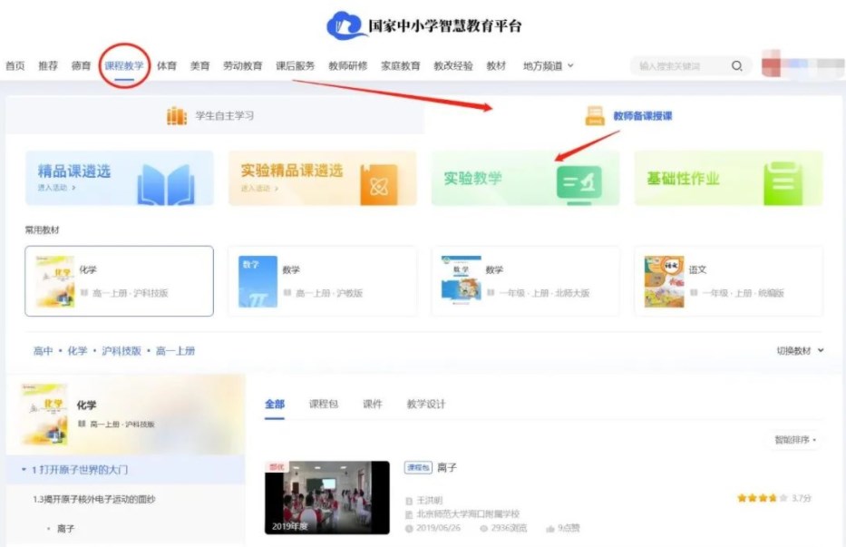The image size is (846, 547).
Task: Click the orange atom notebook icon
Action: coord(379,185)
